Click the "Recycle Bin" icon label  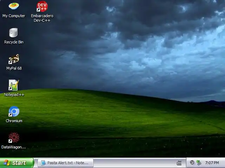[x=14, y=42]
